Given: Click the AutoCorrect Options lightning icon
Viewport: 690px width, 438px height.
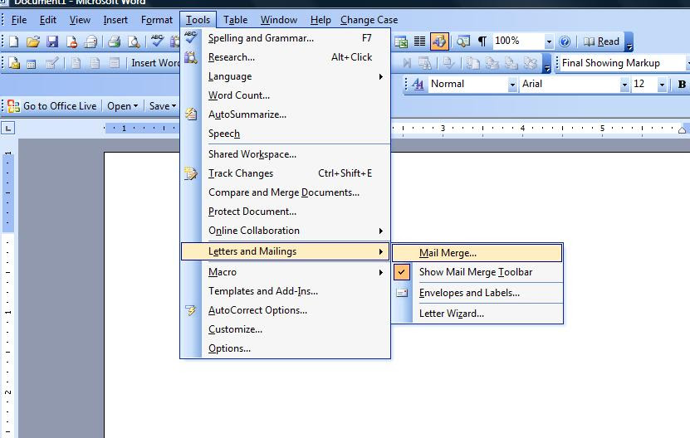Looking at the screenshot, I should (x=190, y=310).
